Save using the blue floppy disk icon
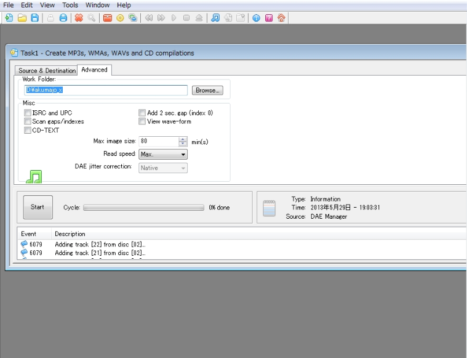467x358 pixels. point(35,18)
